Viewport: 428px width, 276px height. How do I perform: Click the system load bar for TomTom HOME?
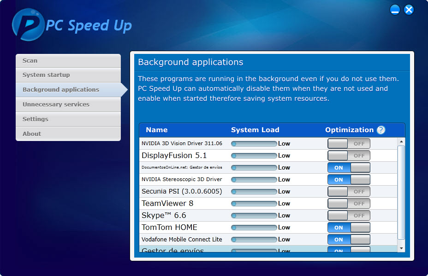click(254, 228)
